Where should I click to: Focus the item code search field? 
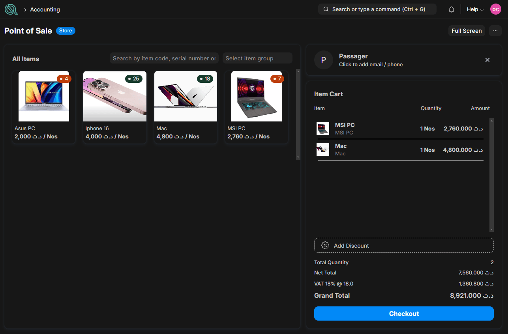click(x=164, y=58)
